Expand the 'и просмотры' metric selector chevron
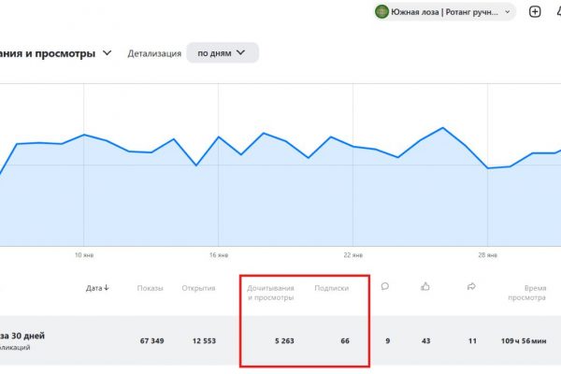 pos(109,54)
